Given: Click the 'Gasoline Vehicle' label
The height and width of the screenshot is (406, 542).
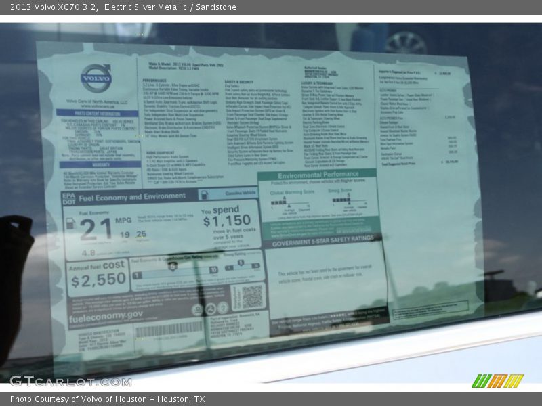Looking at the screenshot, I should point(241,193).
